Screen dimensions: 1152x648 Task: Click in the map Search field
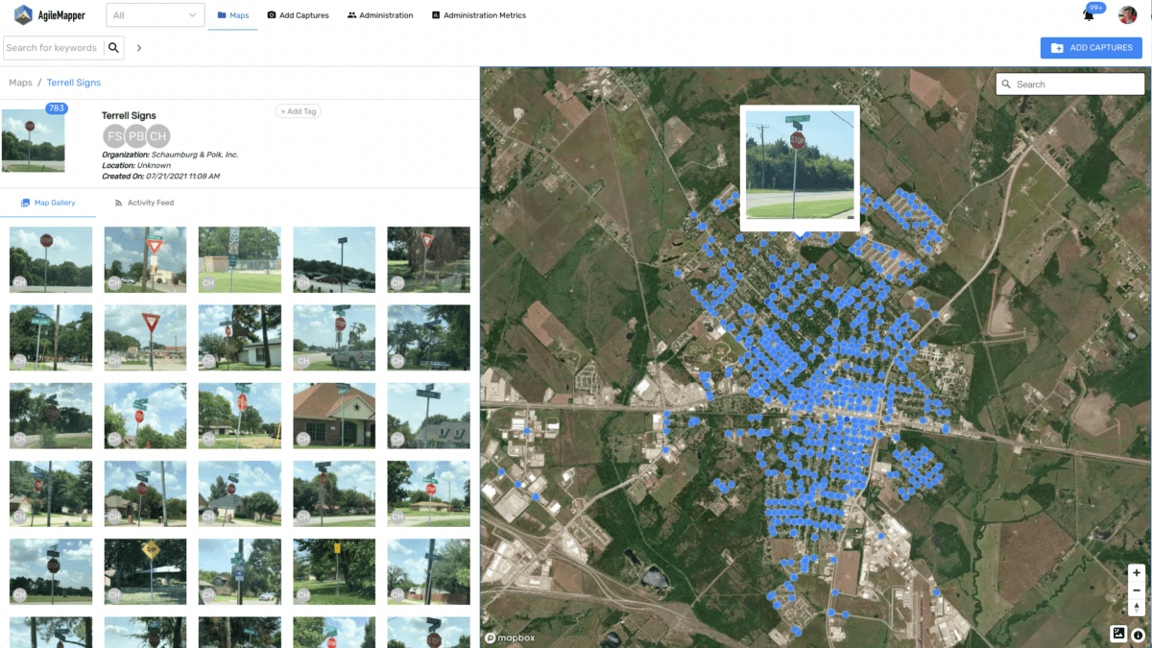click(x=1069, y=84)
